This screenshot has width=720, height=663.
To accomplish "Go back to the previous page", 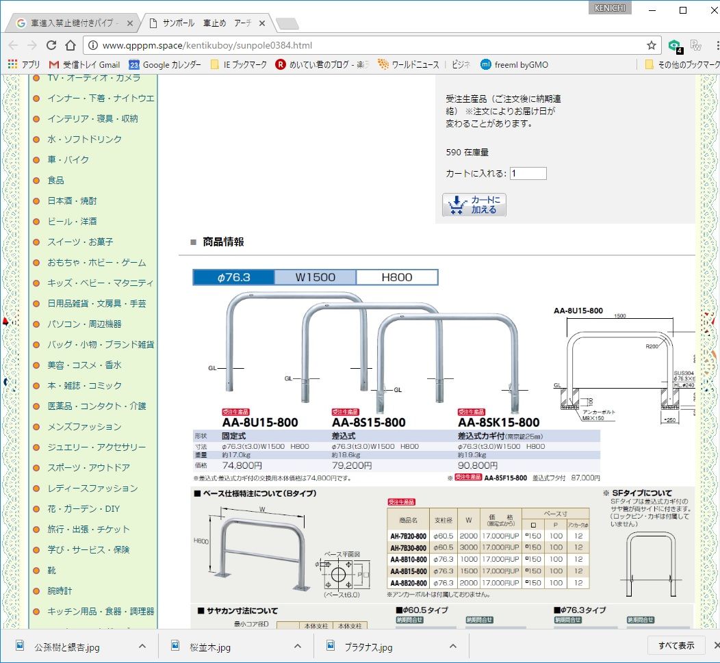I will [13, 45].
